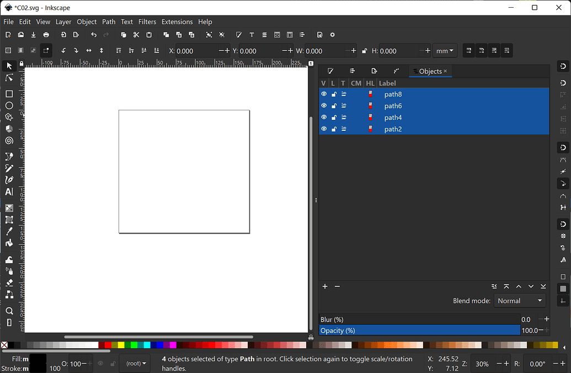Click the add new item plus button
The height and width of the screenshot is (373, 571).
[324, 286]
